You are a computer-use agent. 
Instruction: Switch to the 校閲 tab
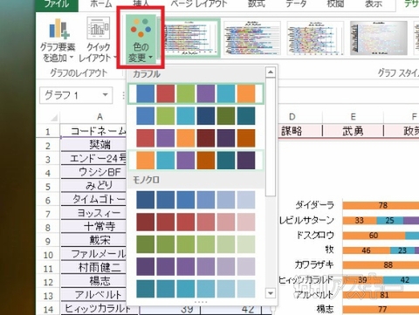click(335, 3)
